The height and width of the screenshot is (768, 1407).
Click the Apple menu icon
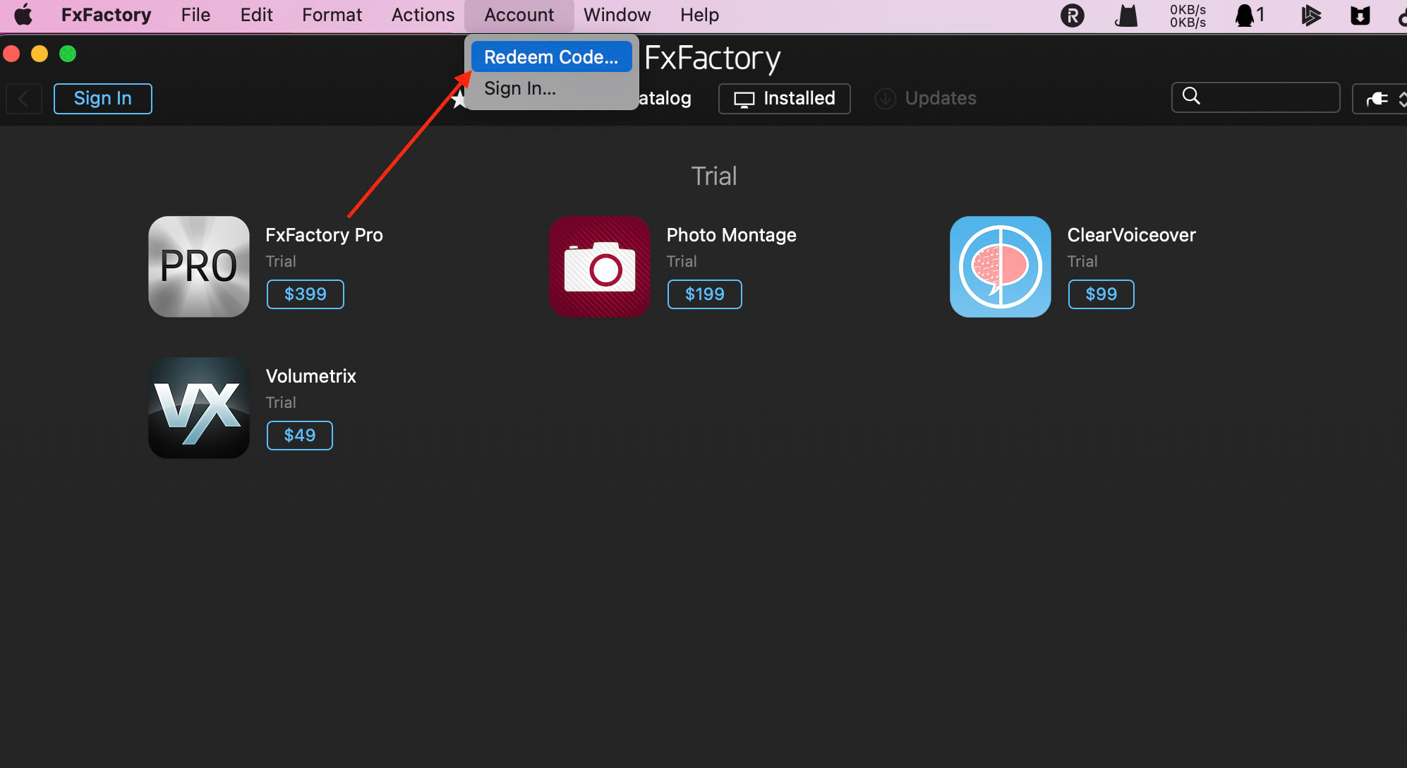(x=23, y=15)
